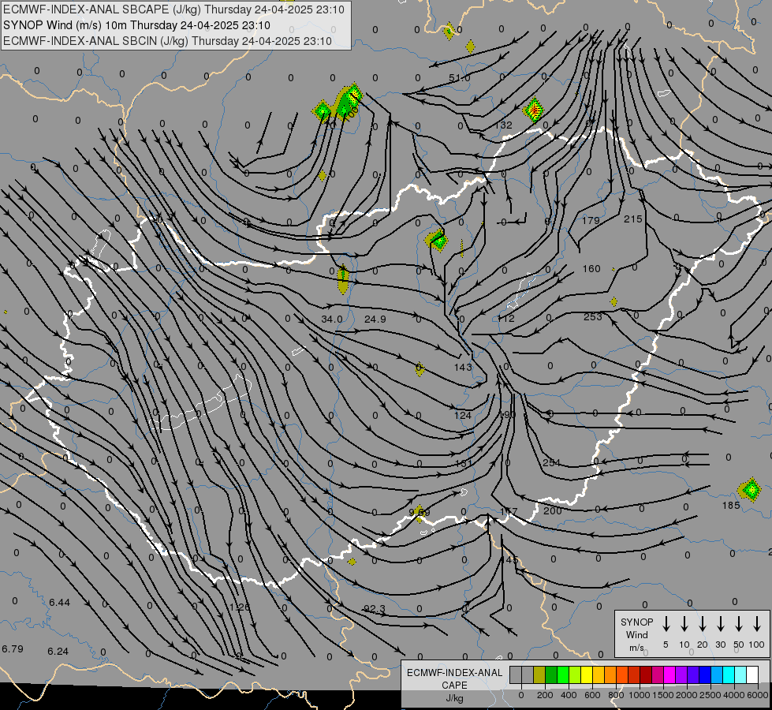Screen dimensions: 772x710
Task: Click the 160 value on the map
Action: point(591,268)
